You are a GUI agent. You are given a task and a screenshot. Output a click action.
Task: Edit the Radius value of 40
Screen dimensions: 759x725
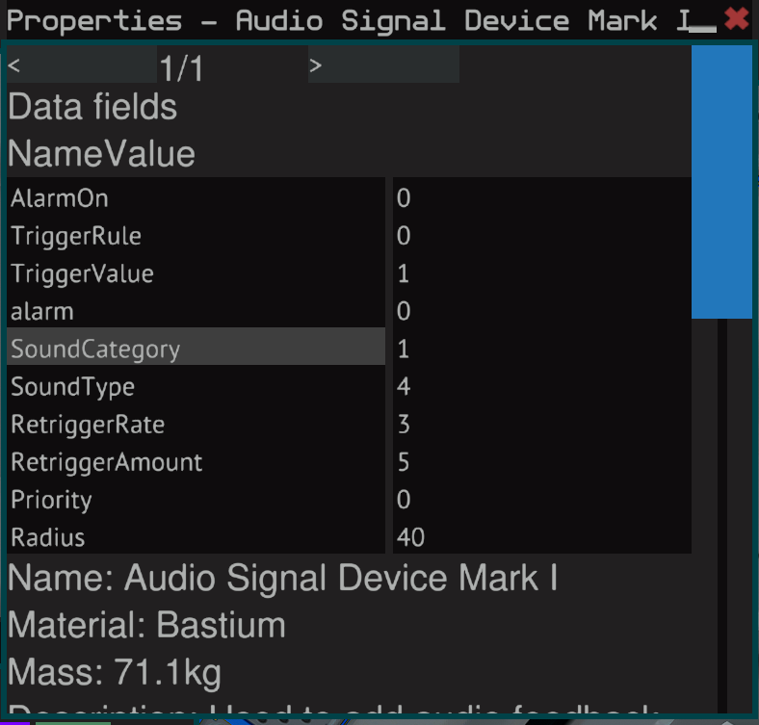(541, 537)
